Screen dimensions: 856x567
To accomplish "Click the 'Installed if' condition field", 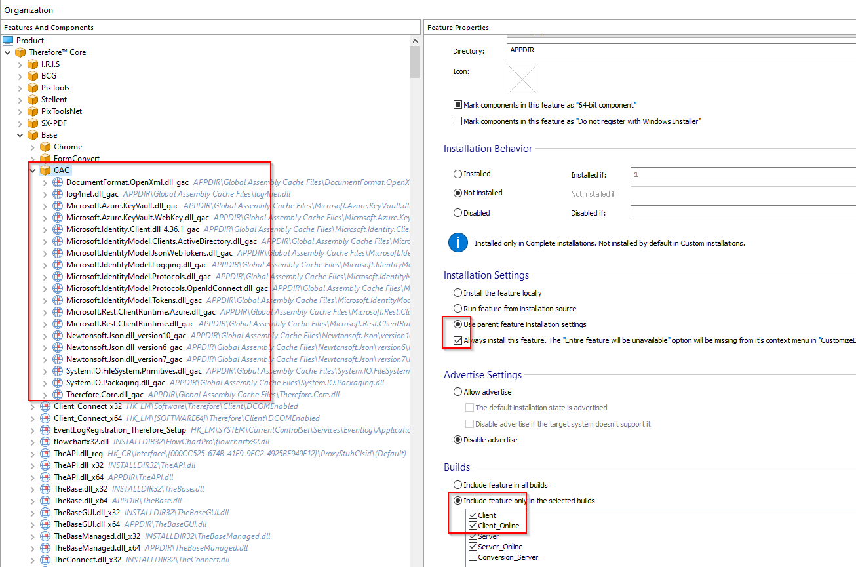I will 743,175.
